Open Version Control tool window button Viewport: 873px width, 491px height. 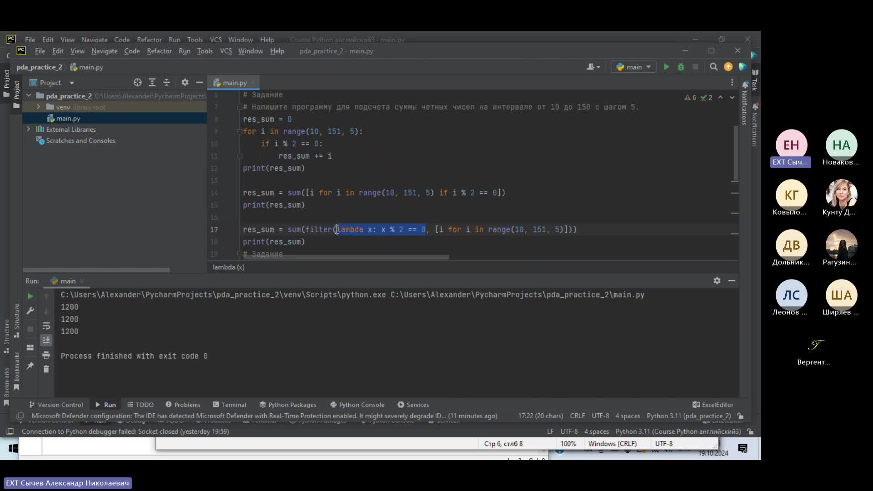tap(56, 405)
